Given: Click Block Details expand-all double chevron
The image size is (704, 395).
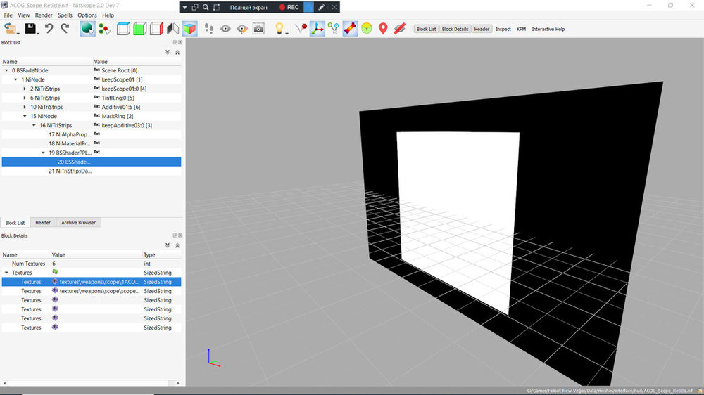Looking at the screenshot, I should click(x=168, y=245).
